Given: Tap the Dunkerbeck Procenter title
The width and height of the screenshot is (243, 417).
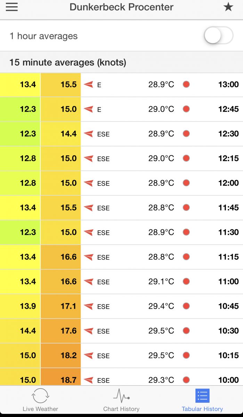Looking at the screenshot, I should coord(121,7).
